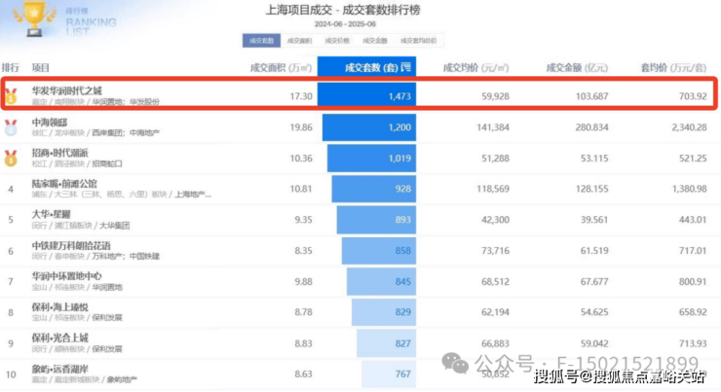Open the 华发华润时代之城 project link

(66, 90)
